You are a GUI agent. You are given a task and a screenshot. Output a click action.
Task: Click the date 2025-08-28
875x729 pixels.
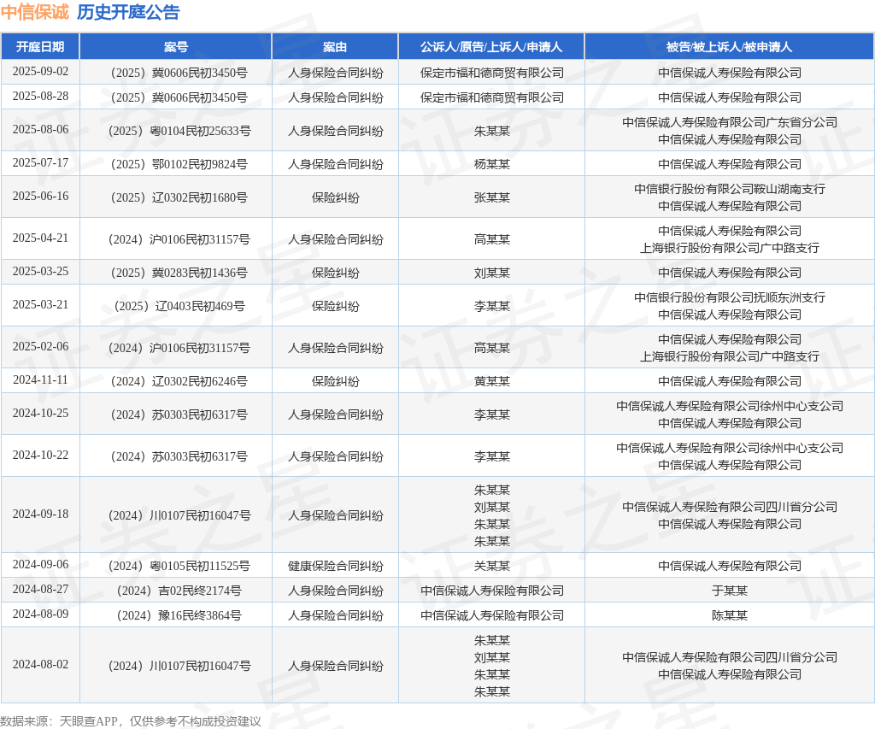[40, 96]
